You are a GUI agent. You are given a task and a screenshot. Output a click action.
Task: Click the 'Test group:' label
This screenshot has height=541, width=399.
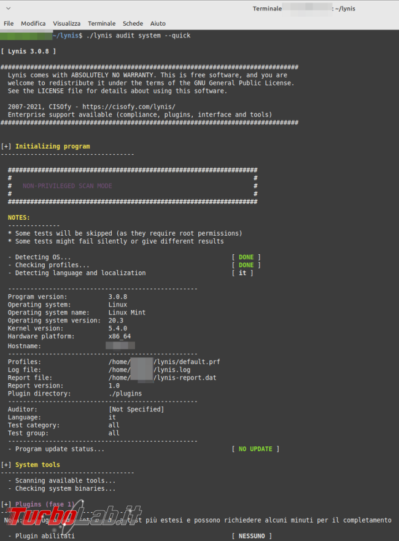28,434
